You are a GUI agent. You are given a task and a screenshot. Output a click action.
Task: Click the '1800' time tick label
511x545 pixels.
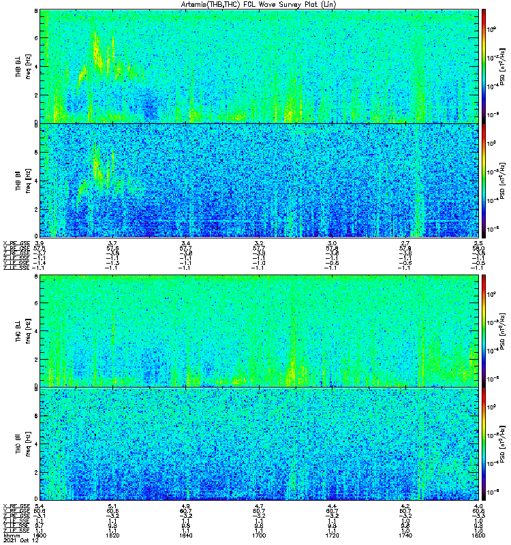478,535
